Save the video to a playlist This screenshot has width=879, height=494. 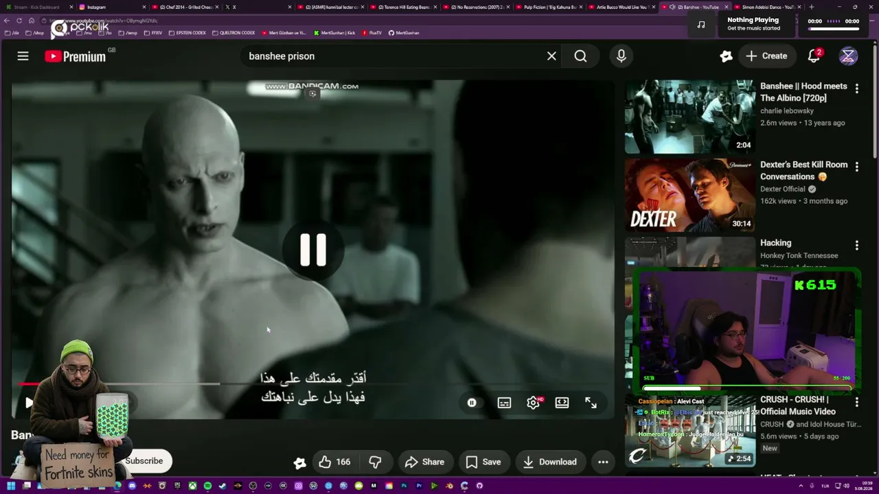click(483, 462)
